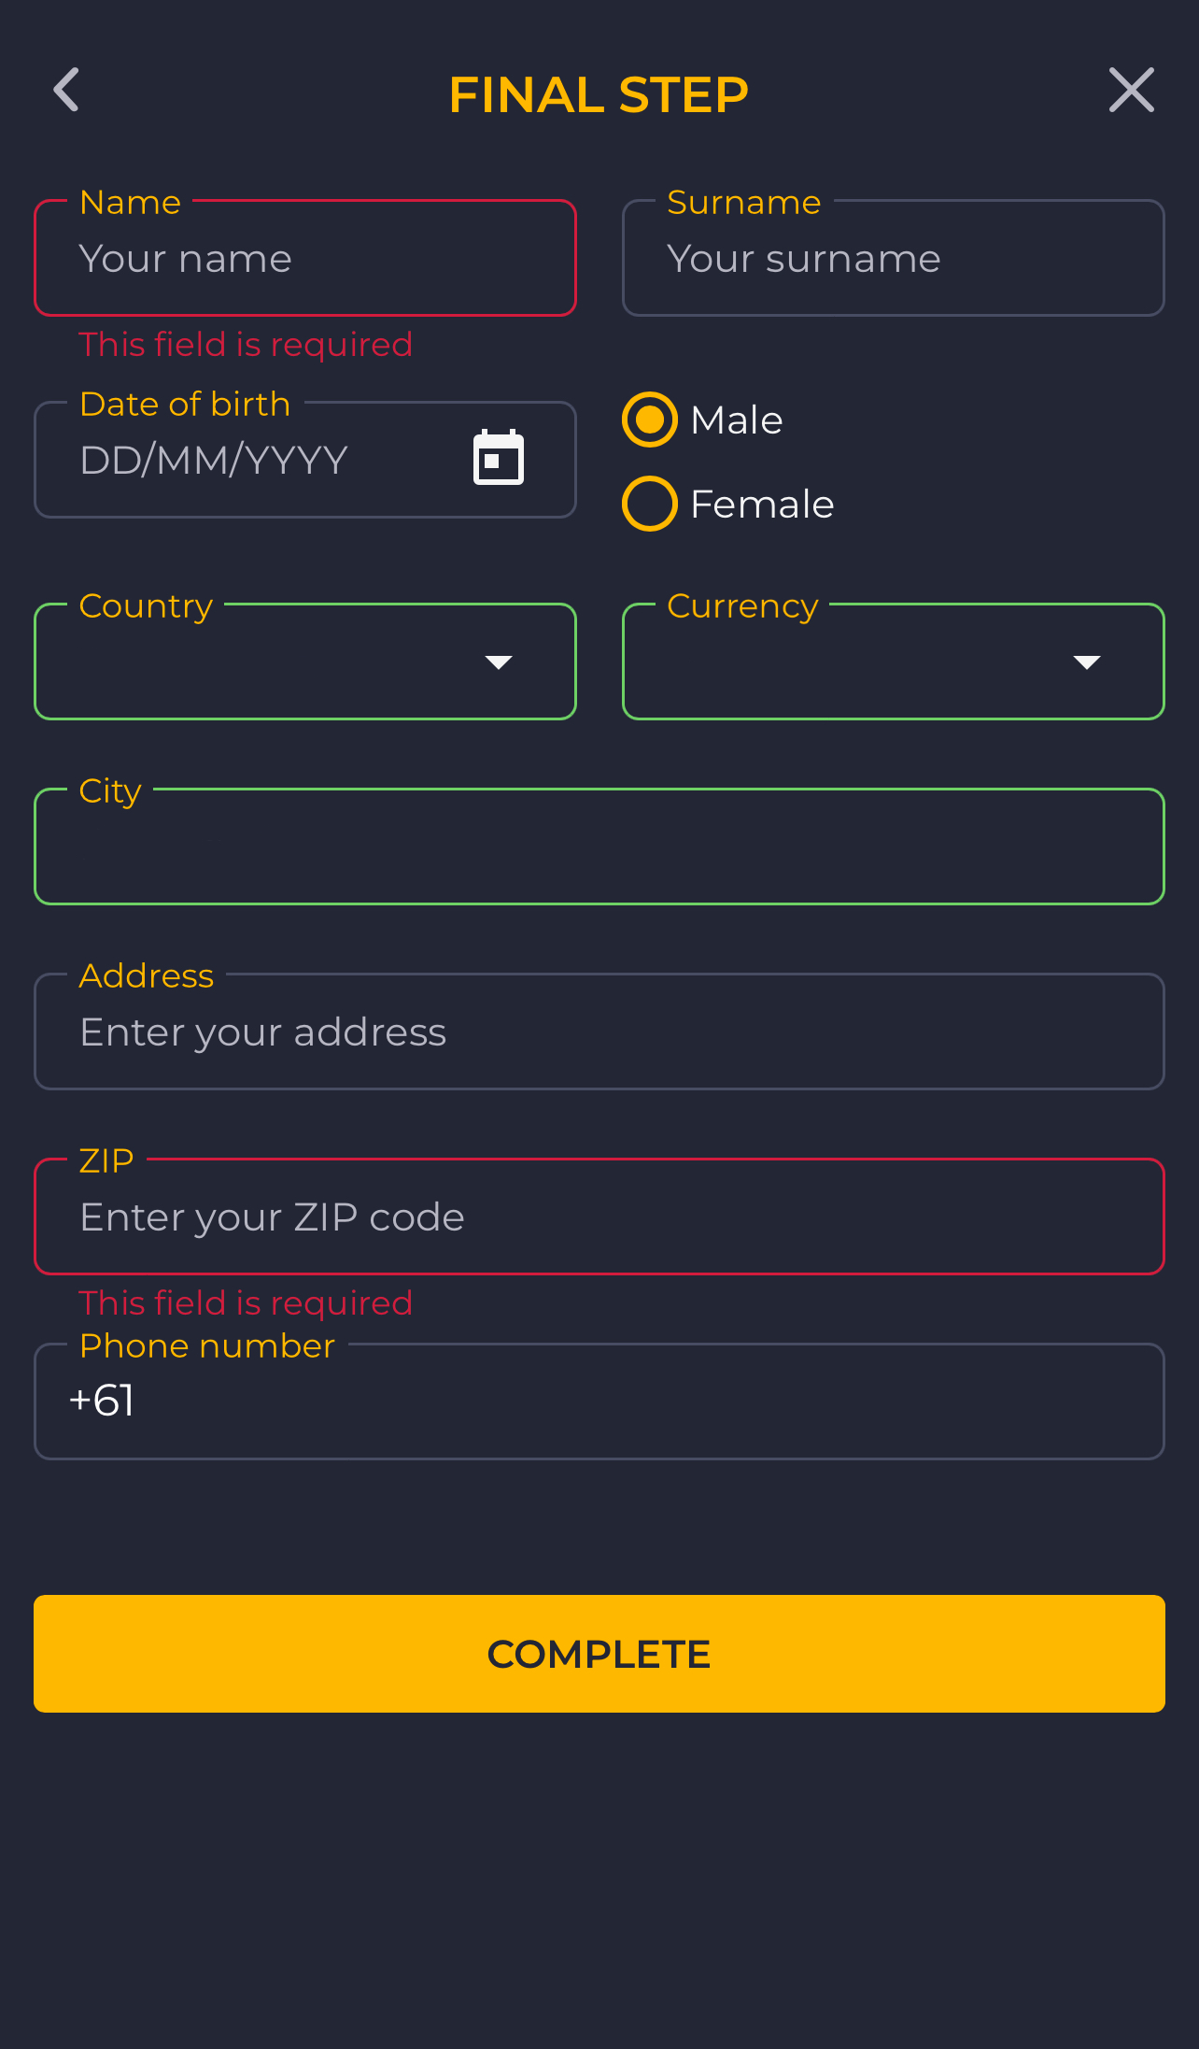Select the Male radio button
Screen dimensions: 1199x2049
[650, 420]
